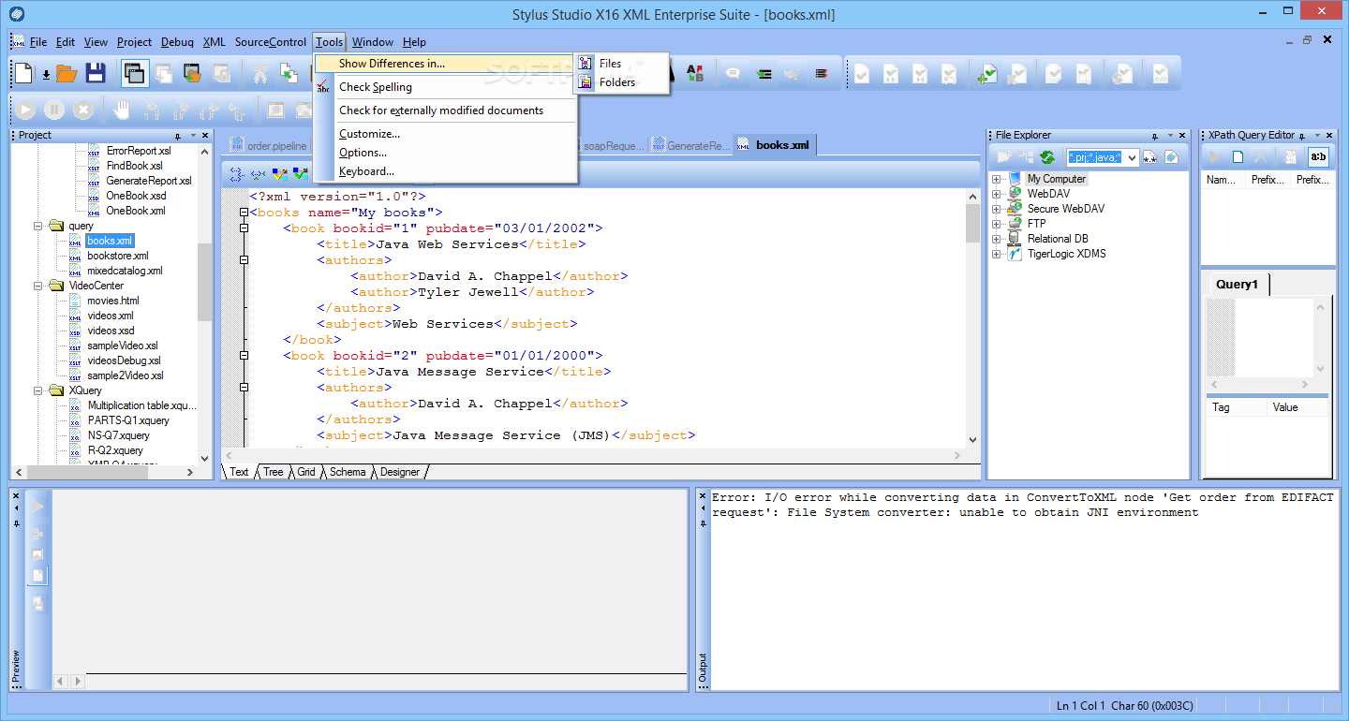The image size is (1349, 721).
Task: Click the Value column header in XPath editor
Action: (x=1296, y=407)
